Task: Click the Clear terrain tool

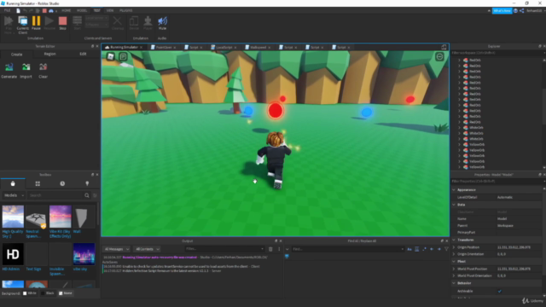Action: click(x=43, y=70)
